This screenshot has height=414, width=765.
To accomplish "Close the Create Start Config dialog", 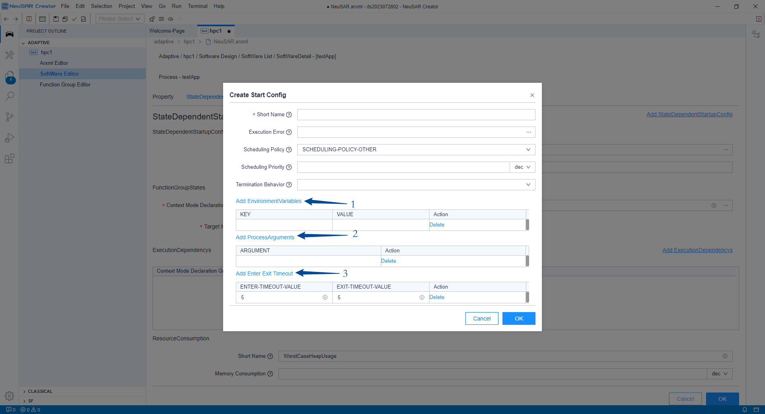I will [x=532, y=95].
